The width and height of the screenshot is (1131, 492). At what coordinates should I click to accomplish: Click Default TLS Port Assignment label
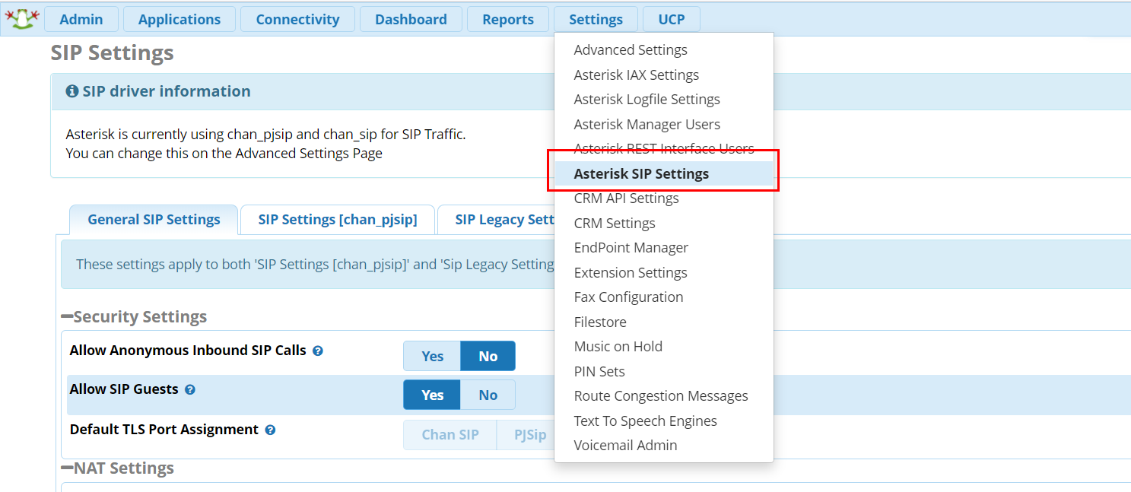[x=164, y=430]
